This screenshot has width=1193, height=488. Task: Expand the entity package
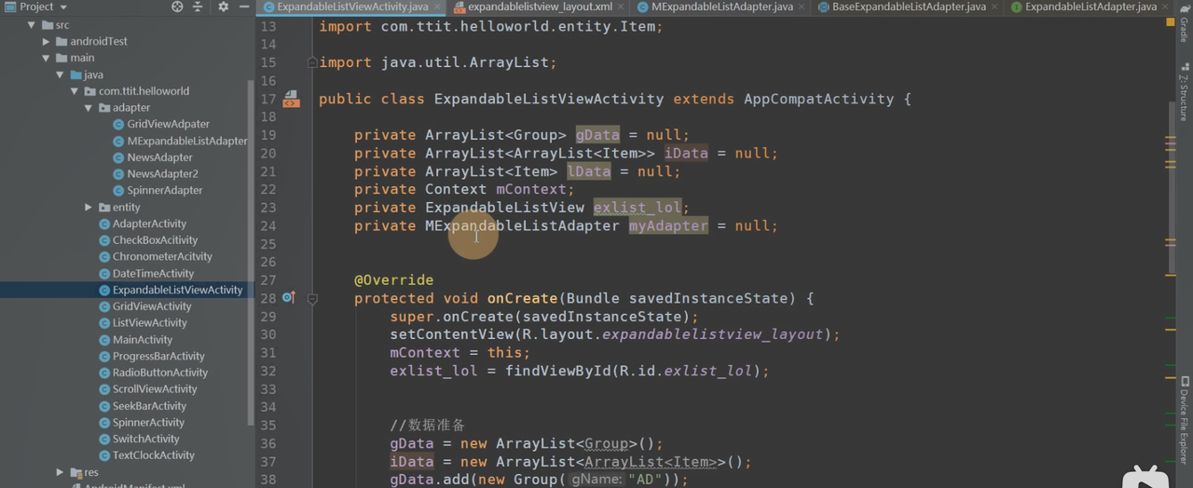point(89,208)
